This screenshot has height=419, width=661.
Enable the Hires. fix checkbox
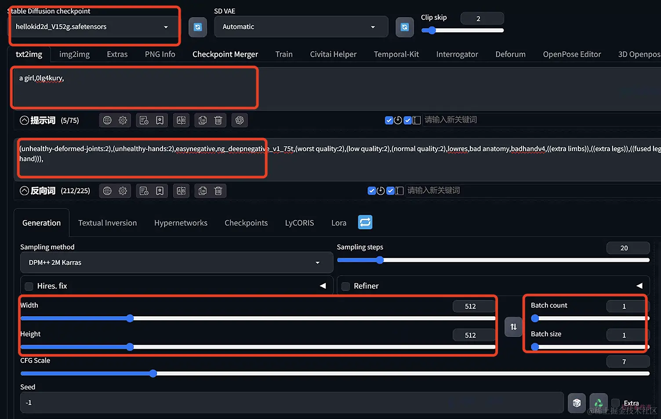(x=29, y=286)
